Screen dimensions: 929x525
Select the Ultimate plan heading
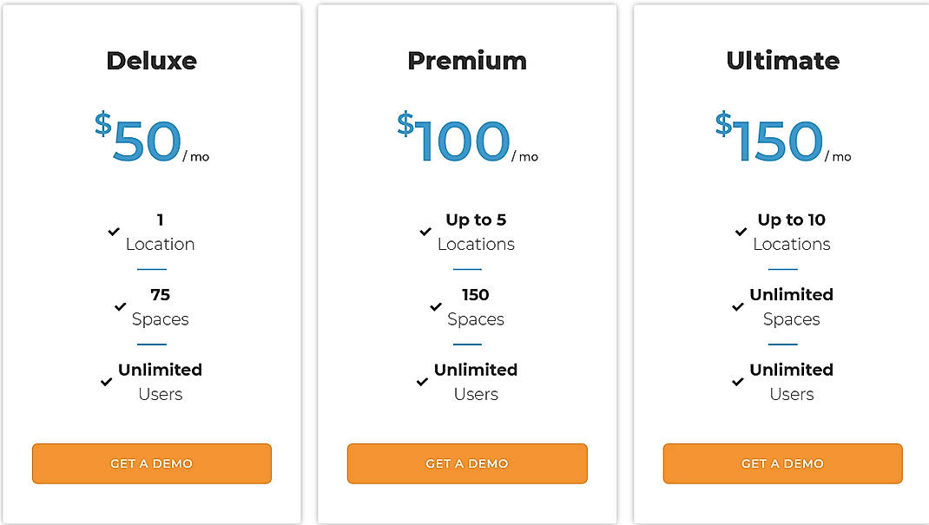pos(782,61)
